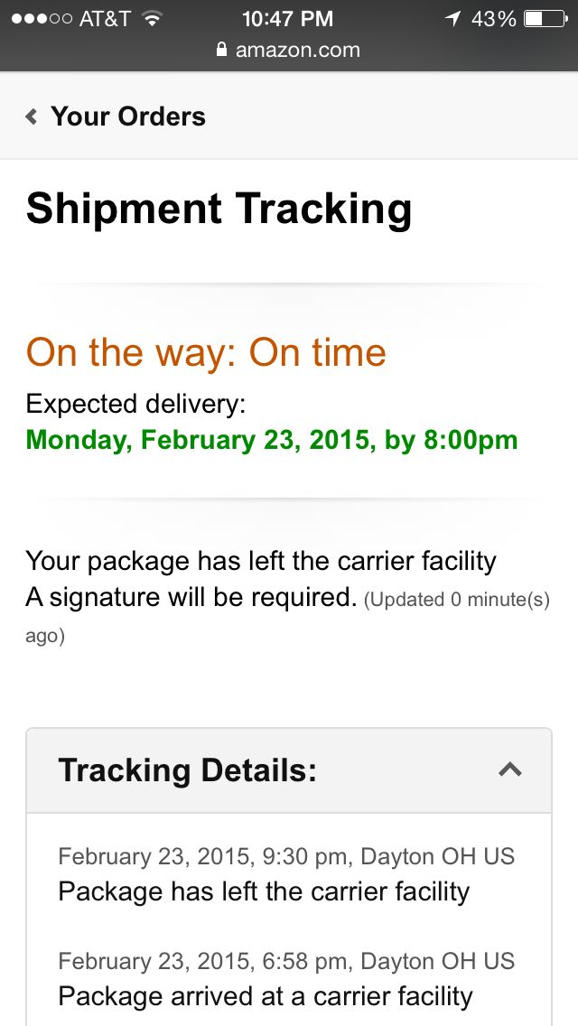This screenshot has width=578, height=1026.
Task: Tap the back chevron beside Your Orders
Action: pyautogui.click(x=32, y=117)
